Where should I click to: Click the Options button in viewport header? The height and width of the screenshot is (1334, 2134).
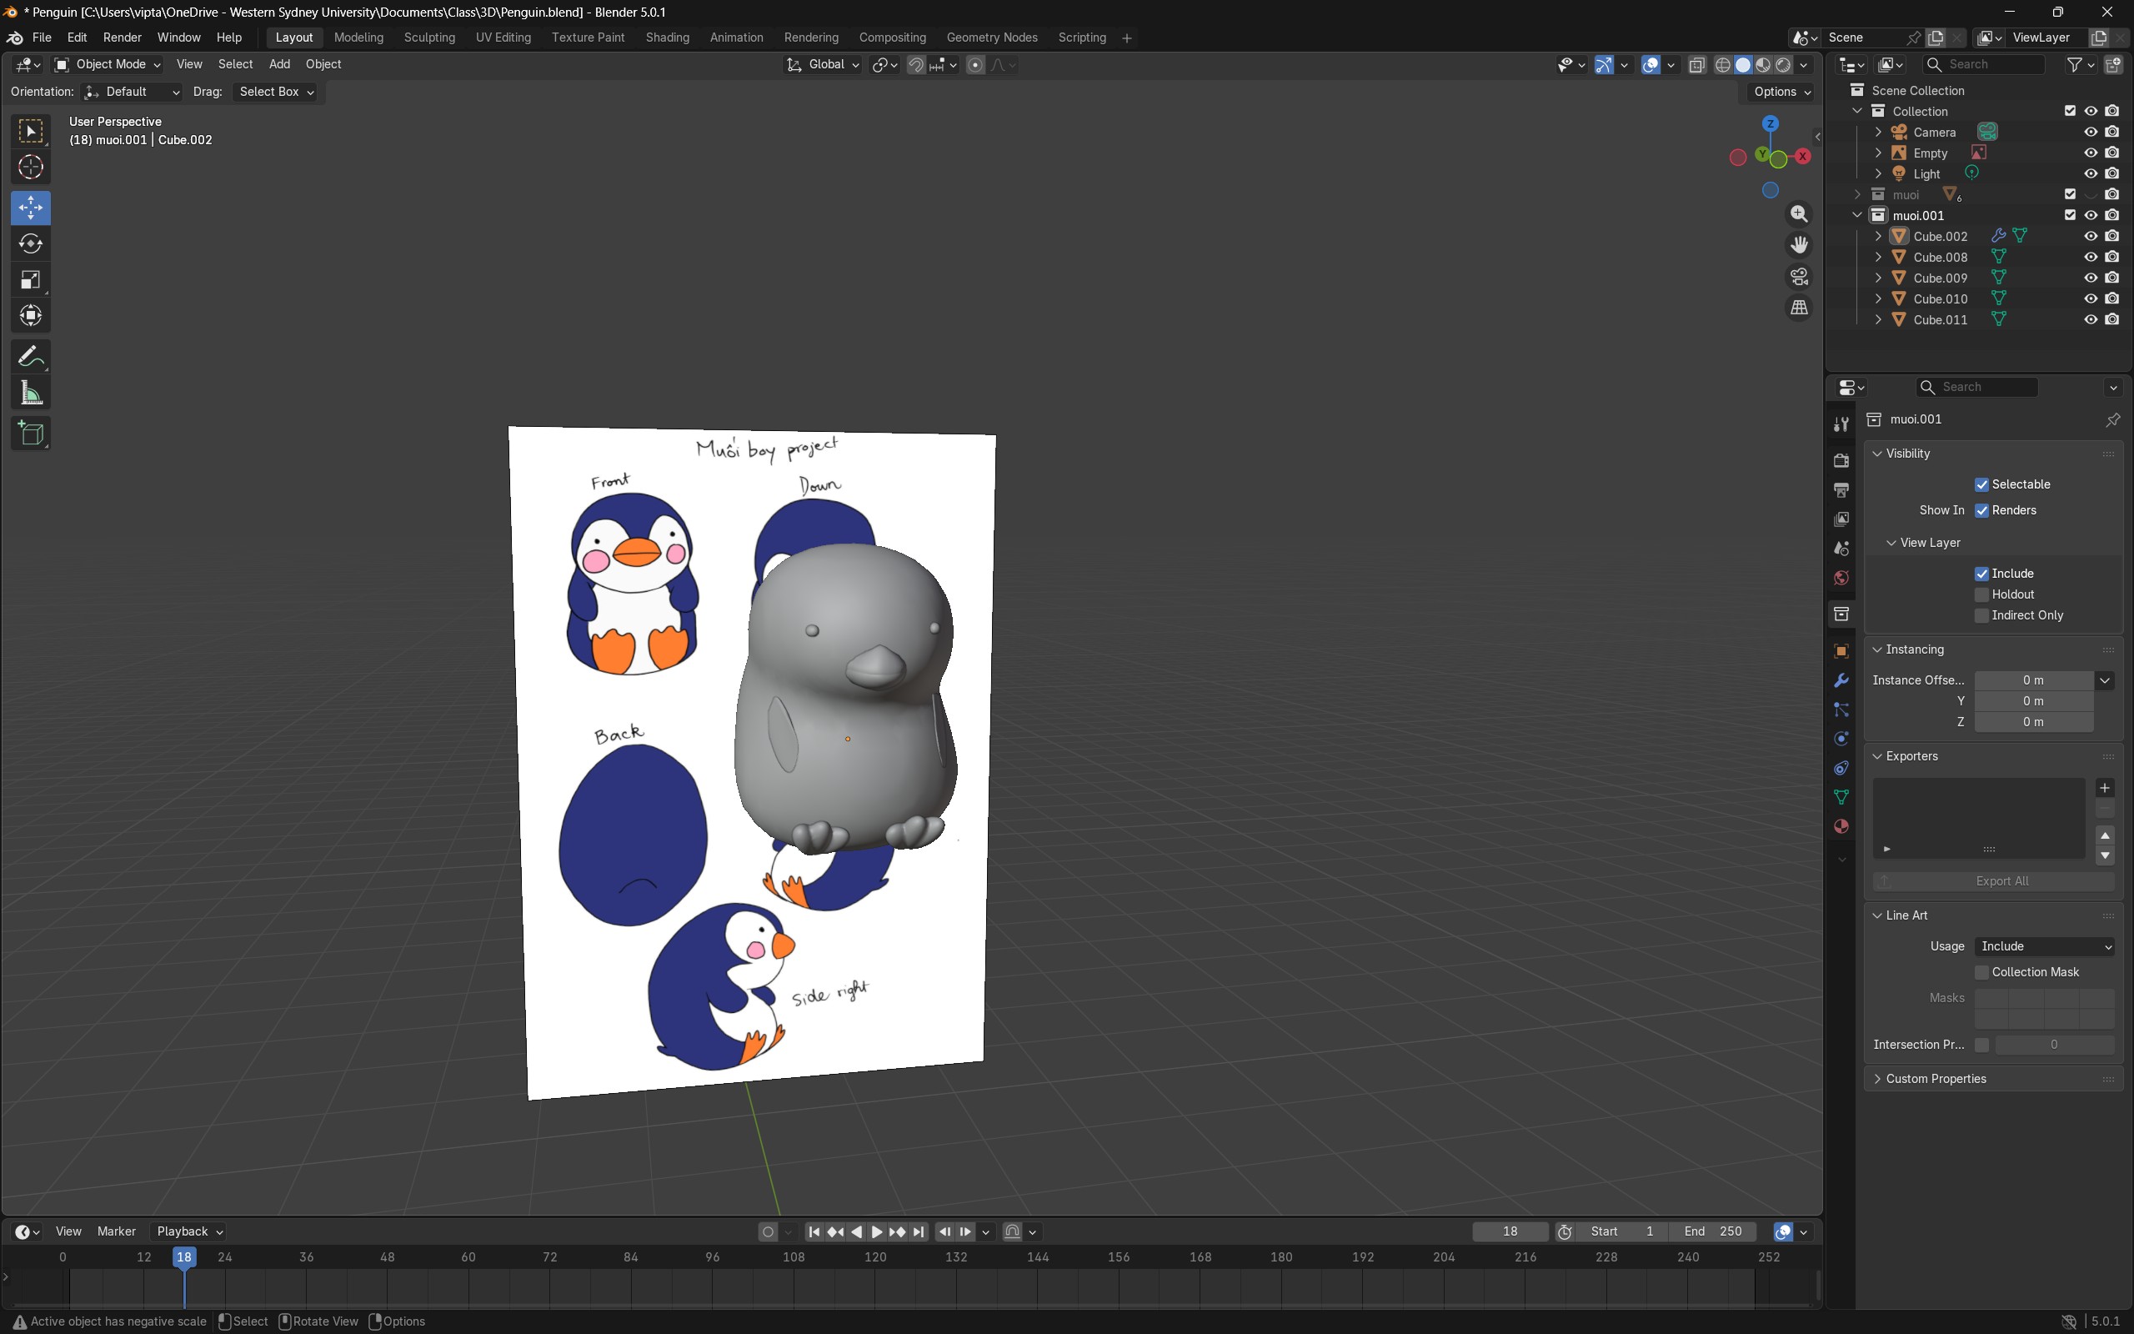[1781, 92]
